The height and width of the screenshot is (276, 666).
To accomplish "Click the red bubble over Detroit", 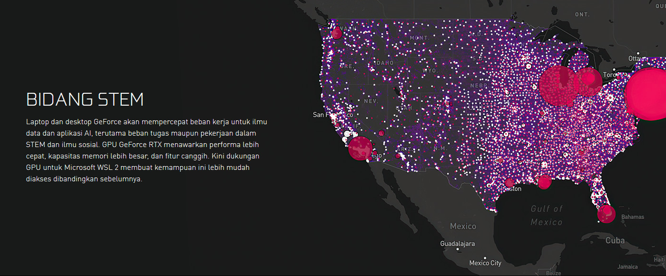I will click(588, 82).
